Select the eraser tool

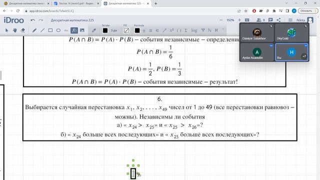click(22, 30)
